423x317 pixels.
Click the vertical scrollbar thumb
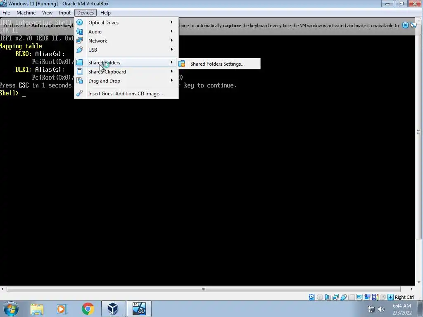[418, 132]
